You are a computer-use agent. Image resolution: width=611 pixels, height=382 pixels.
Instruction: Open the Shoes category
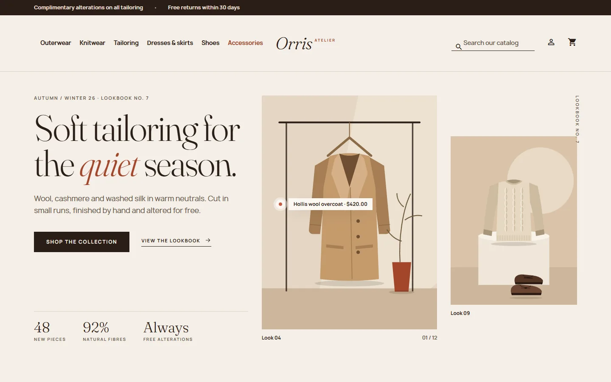210,43
